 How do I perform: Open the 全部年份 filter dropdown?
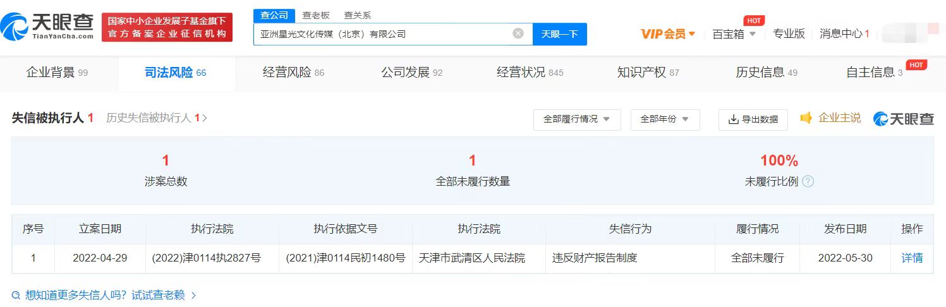(665, 119)
